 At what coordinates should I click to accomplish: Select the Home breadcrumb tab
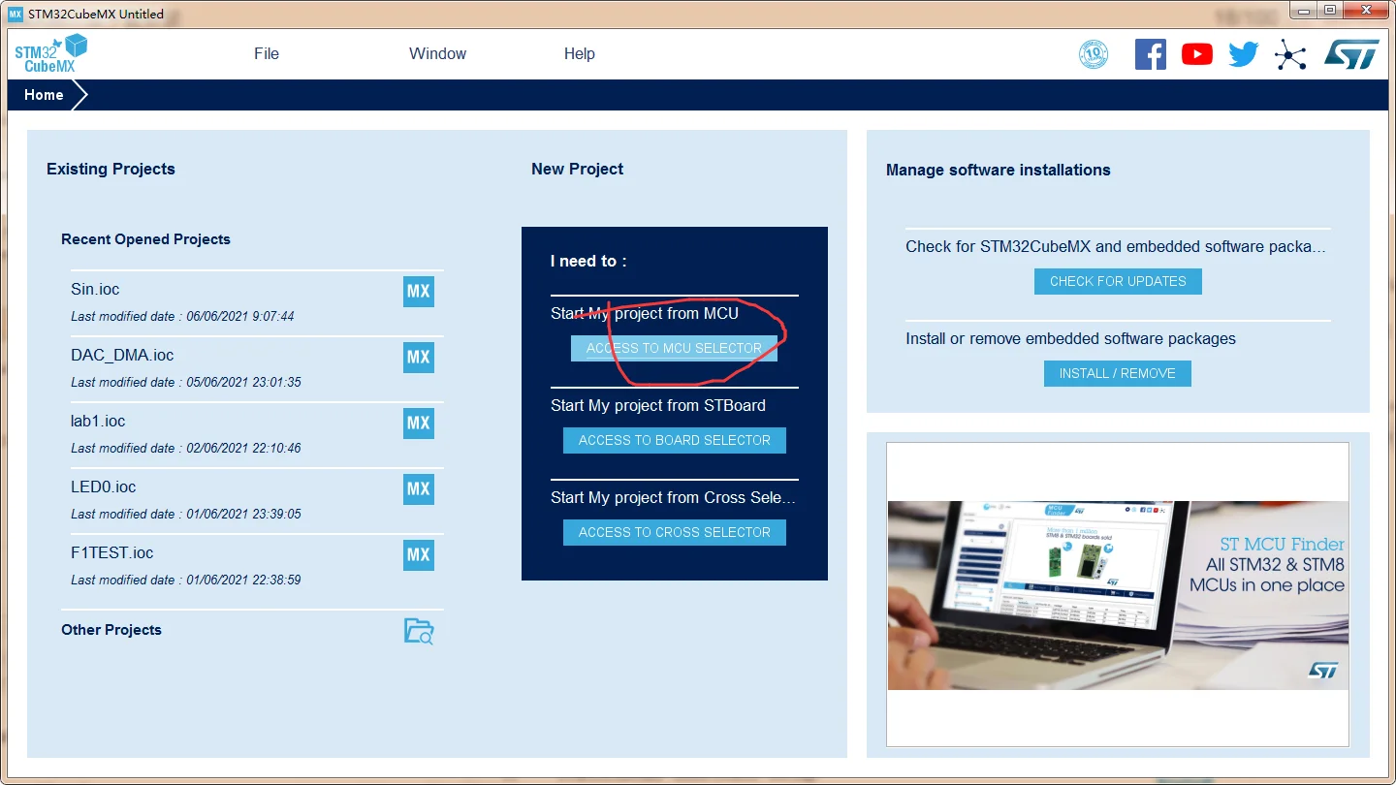point(44,95)
